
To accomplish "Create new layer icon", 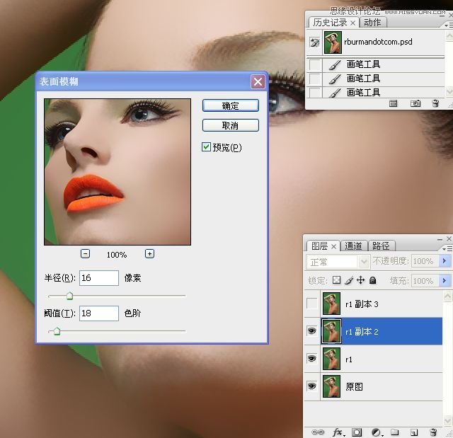I will click(x=414, y=432).
